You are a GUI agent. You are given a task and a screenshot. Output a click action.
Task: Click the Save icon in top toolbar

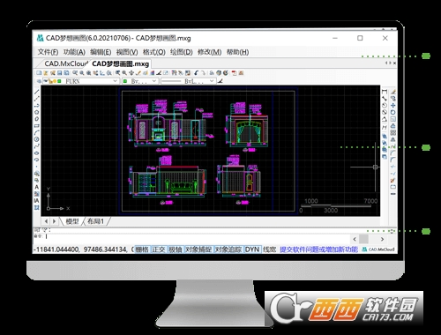pos(60,73)
